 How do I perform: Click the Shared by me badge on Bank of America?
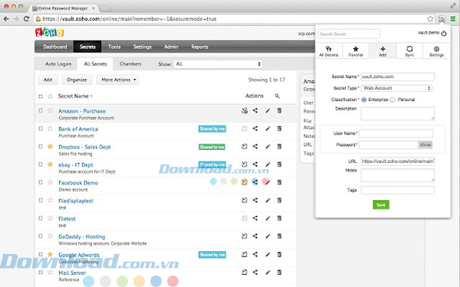(x=212, y=129)
